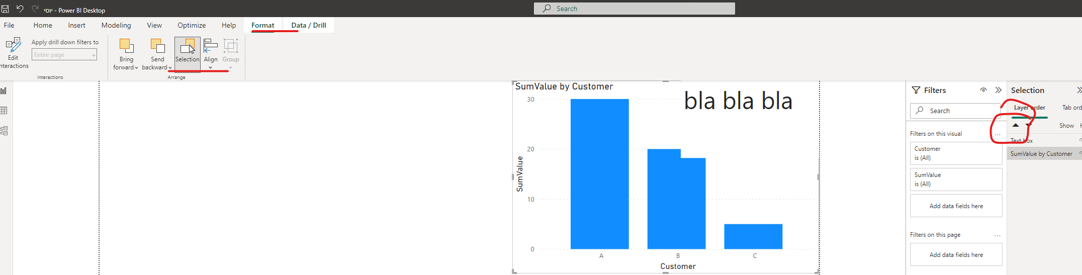Switch to Report view in left sidebar
Screen dimensions: 1082x275
pyautogui.click(x=4, y=90)
